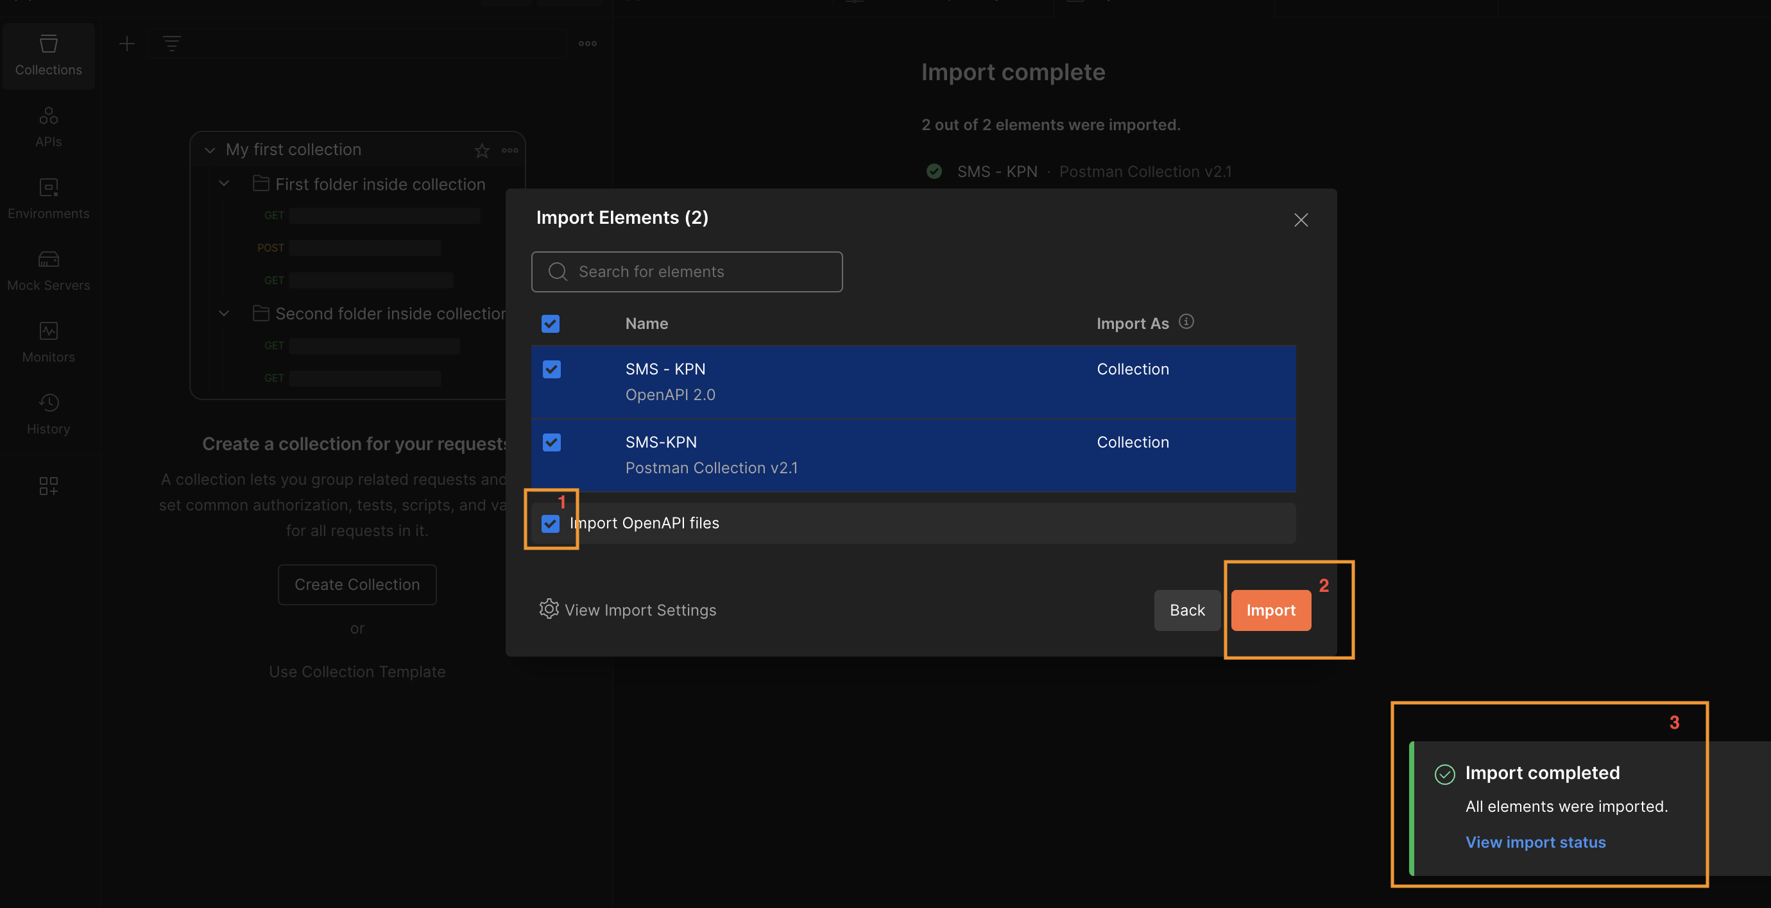Close the Import Elements dialog

[1301, 220]
